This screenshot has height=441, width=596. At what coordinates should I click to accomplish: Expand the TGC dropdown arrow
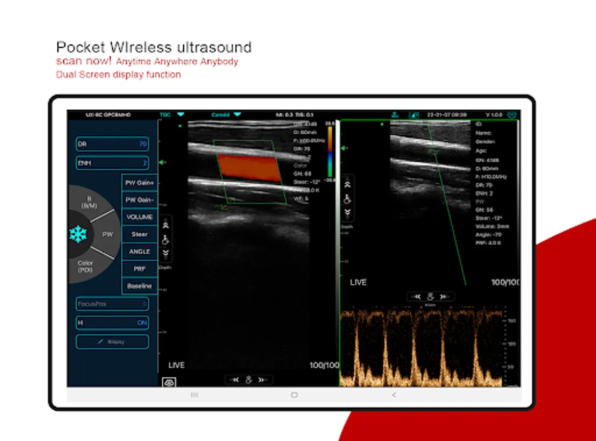coord(180,115)
